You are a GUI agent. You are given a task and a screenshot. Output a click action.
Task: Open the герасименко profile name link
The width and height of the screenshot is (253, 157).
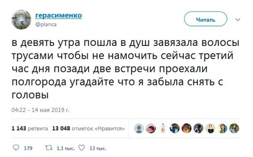(59, 16)
